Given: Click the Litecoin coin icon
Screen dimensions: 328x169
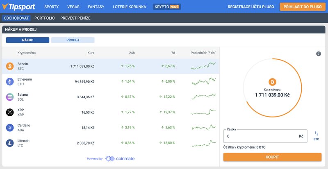Looking at the screenshot, I should 10,143.
